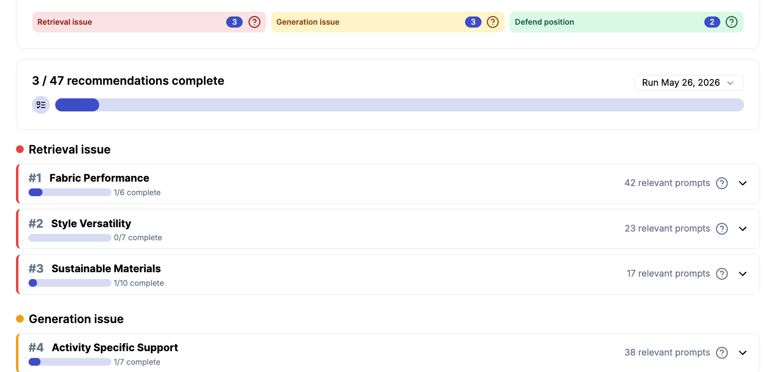This screenshot has width=776, height=372.
Task: Open help for Generation issue filter
Action: (x=493, y=22)
